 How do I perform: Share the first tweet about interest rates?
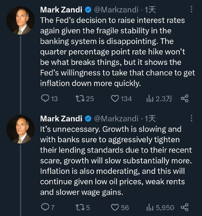tap(185, 98)
